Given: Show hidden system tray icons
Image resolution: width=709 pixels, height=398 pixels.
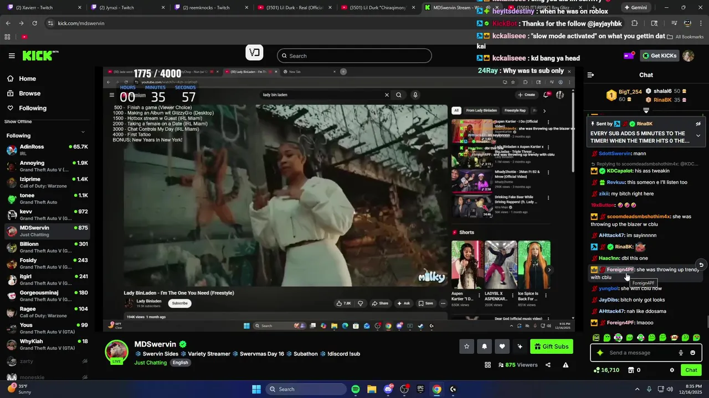Looking at the screenshot, I should [637, 389].
